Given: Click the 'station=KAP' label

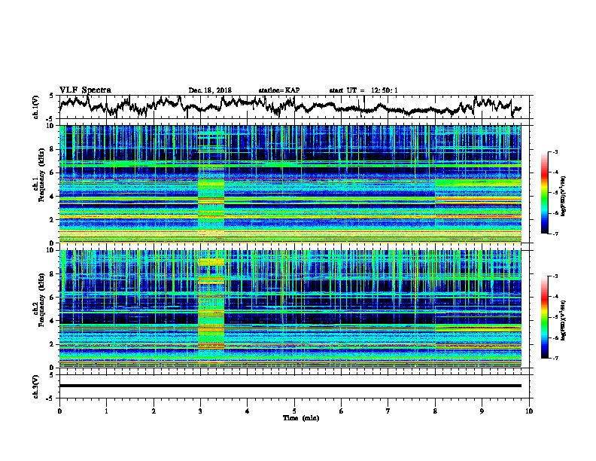Looking at the screenshot, I should pos(279,90).
